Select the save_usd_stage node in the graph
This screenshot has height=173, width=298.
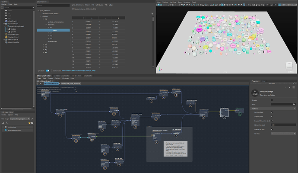pyautogui.click(x=224, y=112)
